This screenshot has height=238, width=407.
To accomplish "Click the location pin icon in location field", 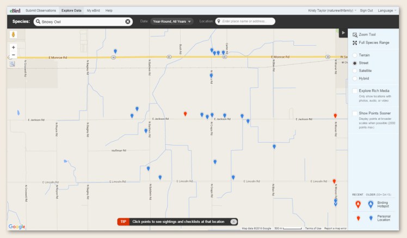I will pos(219,21).
